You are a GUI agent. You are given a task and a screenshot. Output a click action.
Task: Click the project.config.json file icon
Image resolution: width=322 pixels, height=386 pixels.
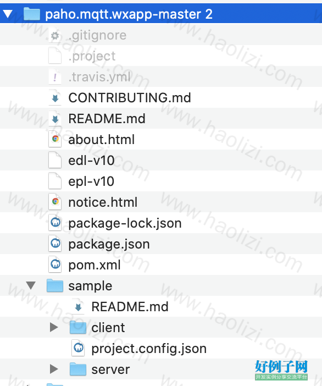78,348
